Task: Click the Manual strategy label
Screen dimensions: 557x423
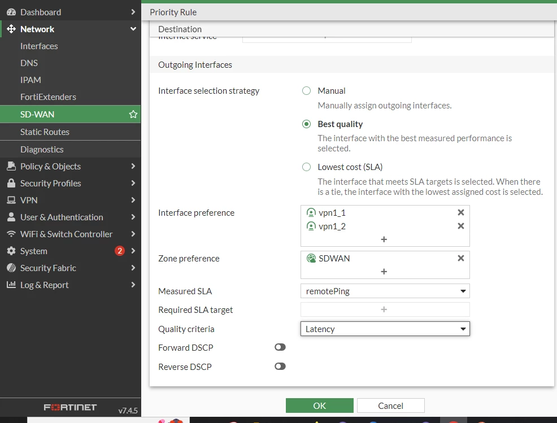Action: (332, 91)
